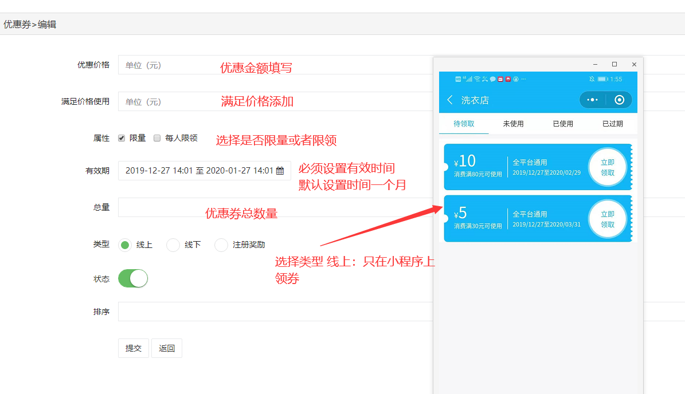Switch to the 待领取 tab
Image resolution: width=685 pixels, height=394 pixels.
coord(464,124)
